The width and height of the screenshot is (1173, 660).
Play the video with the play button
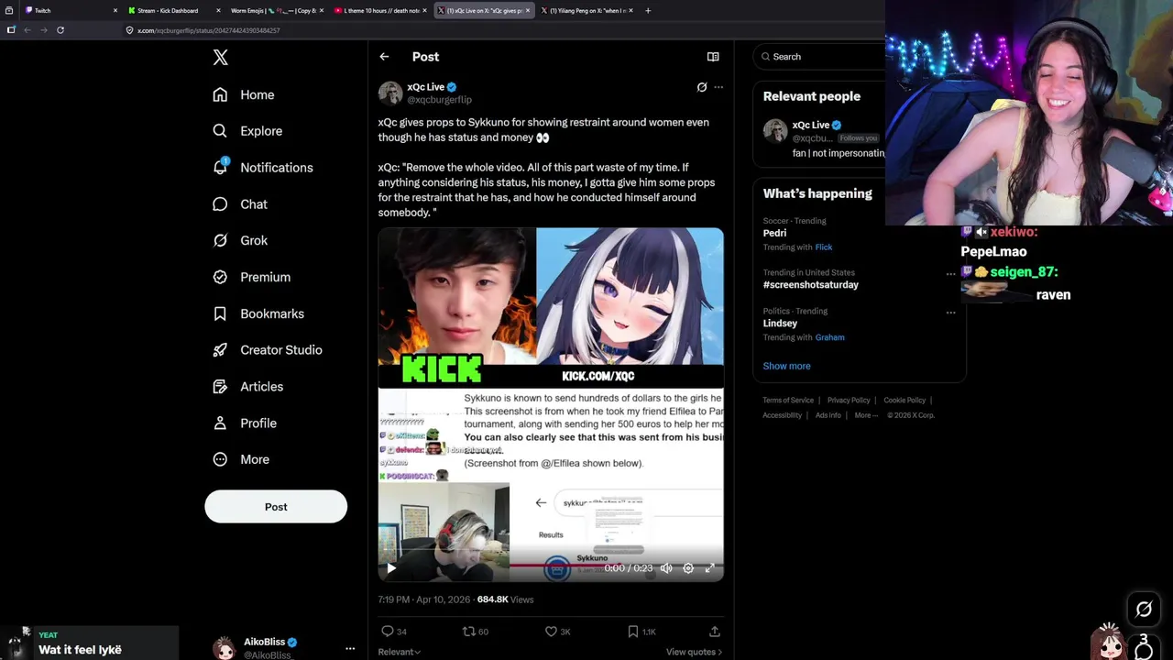coord(391,568)
